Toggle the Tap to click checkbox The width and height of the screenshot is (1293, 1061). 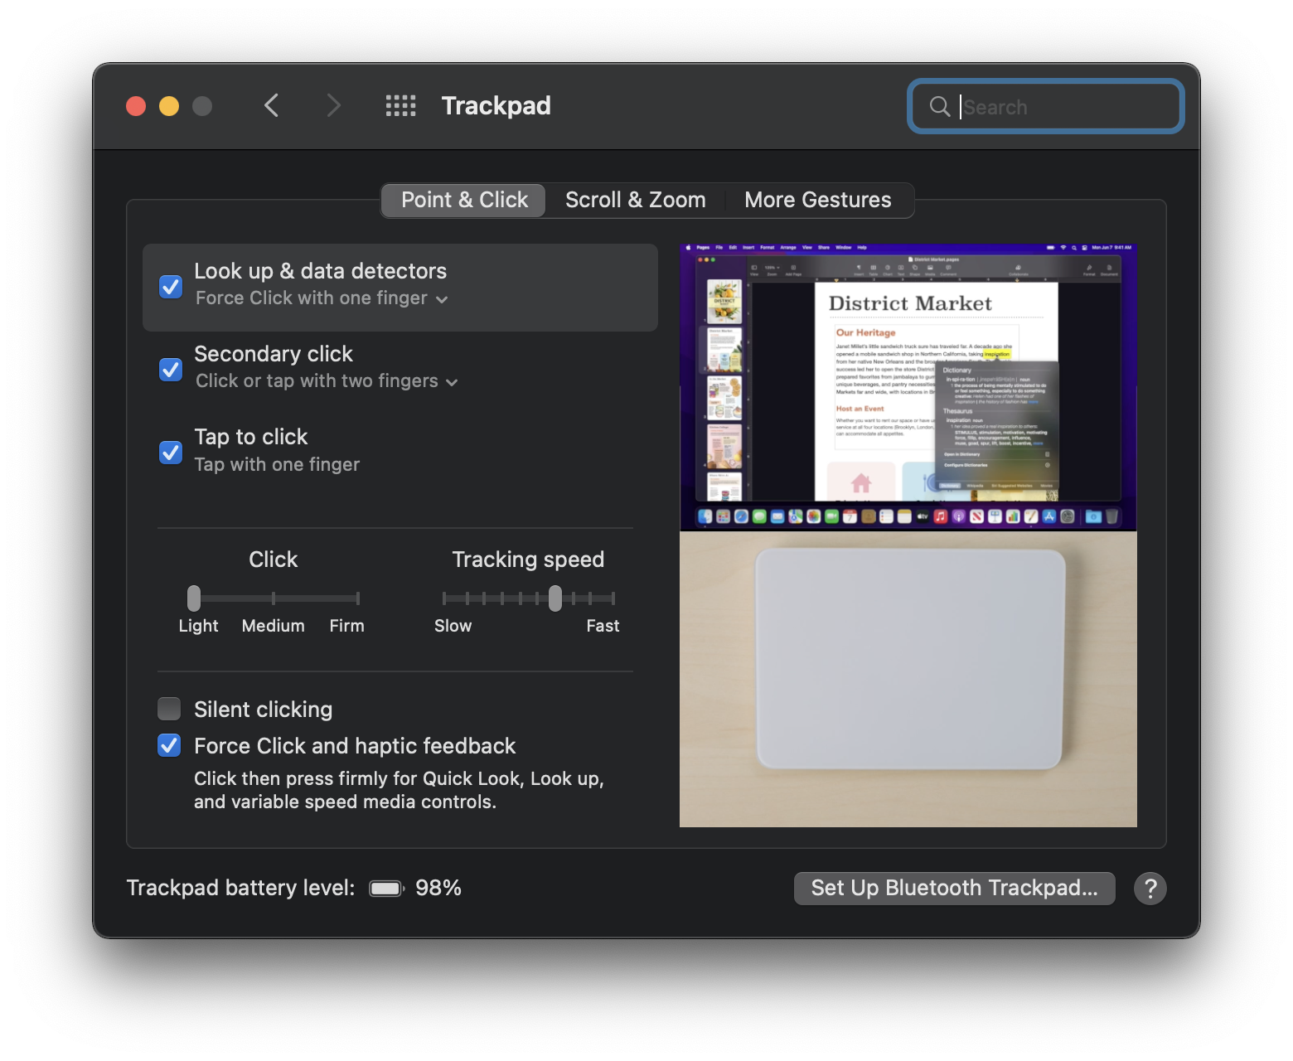(171, 453)
